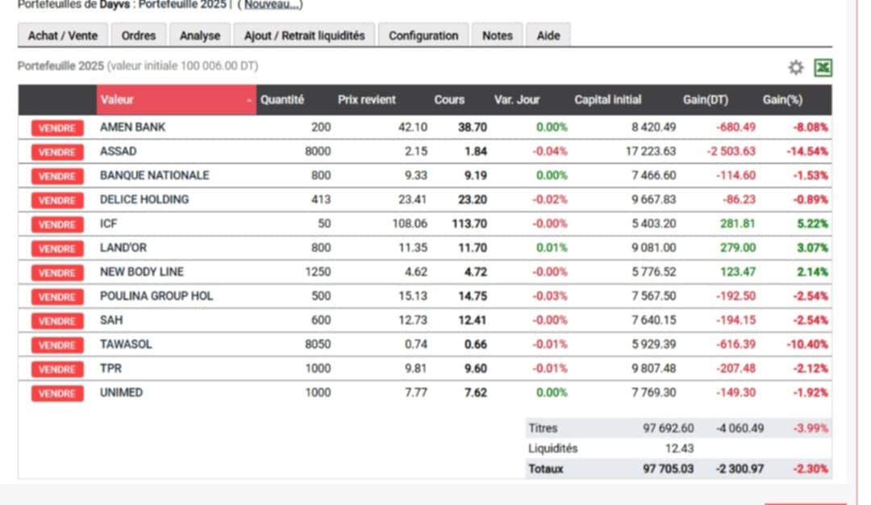Click the total gain percentage -2.30%
871x505 pixels.
coord(811,469)
